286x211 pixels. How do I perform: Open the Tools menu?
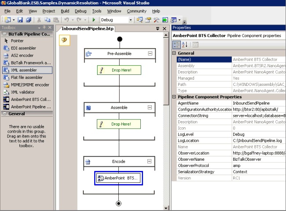click(x=97, y=11)
